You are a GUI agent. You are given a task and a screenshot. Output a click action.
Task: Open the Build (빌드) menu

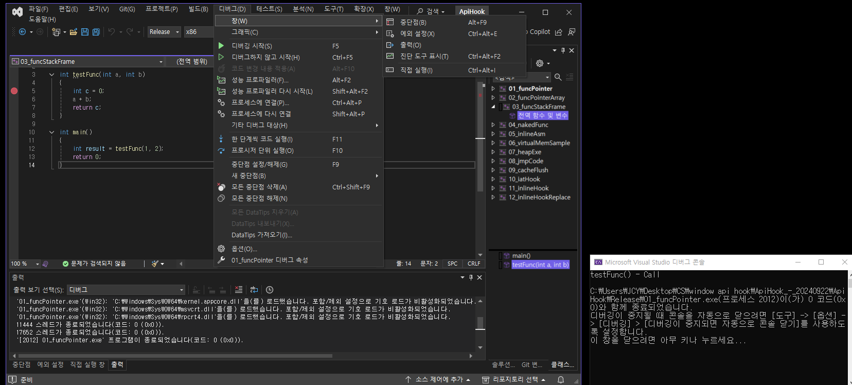199,9
